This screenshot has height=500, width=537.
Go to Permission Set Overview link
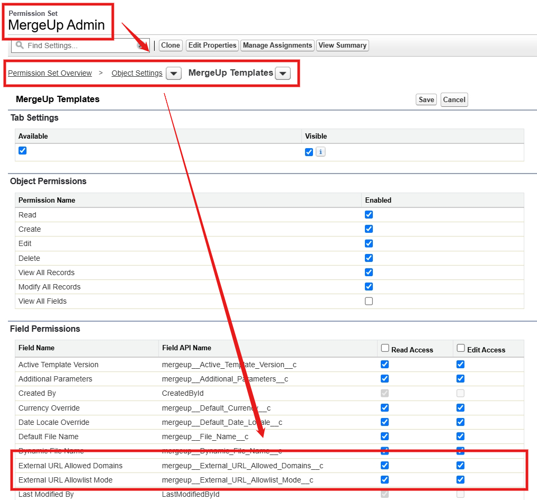tap(50, 73)
